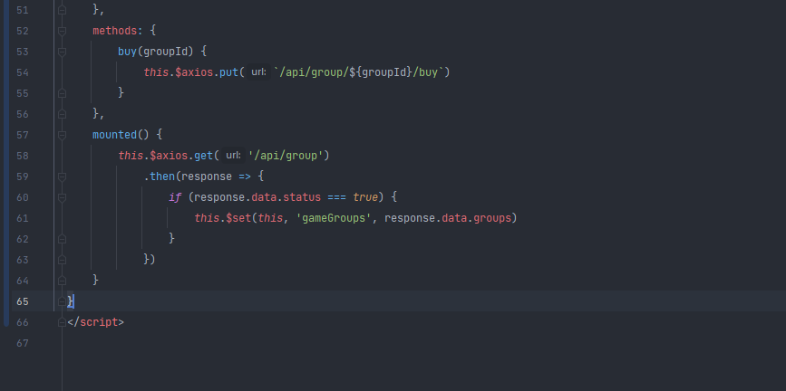Click the arrow => operator on line 59
786x391 pixels.
pyautogui.click(x=245, y=176)
